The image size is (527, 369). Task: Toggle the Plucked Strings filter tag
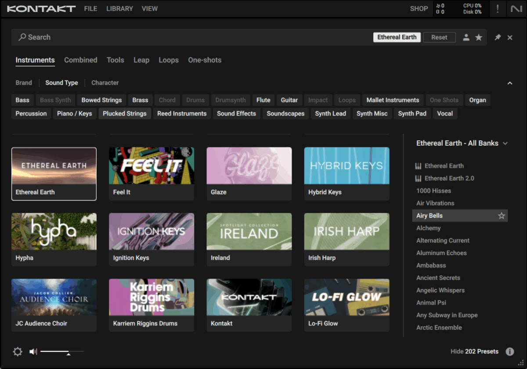125,114
